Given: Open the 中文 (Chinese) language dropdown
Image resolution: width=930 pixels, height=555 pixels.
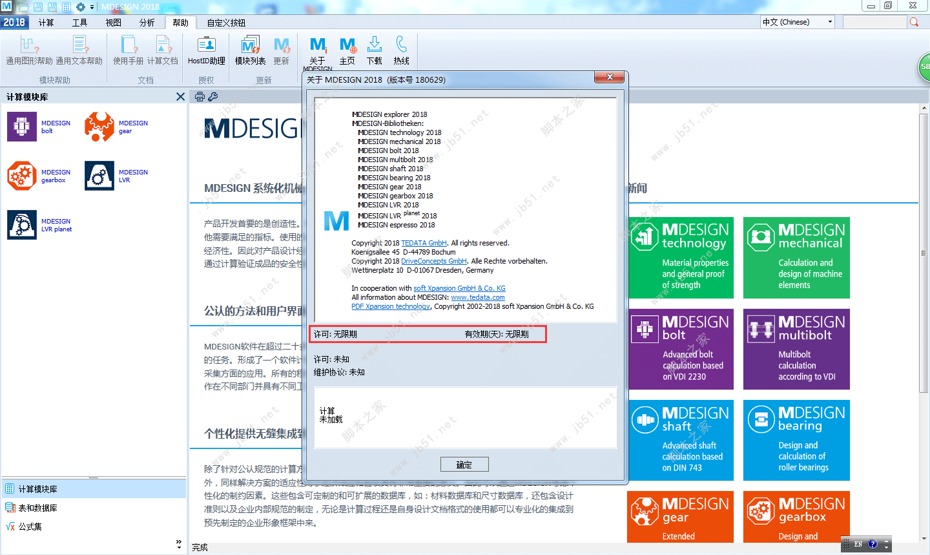Looking at the screenshot, I should pos(798,22).
